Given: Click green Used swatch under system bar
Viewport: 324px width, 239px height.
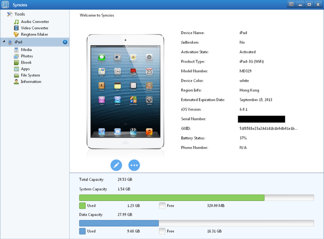Looking at the screenshot, I should coord(82,205).
